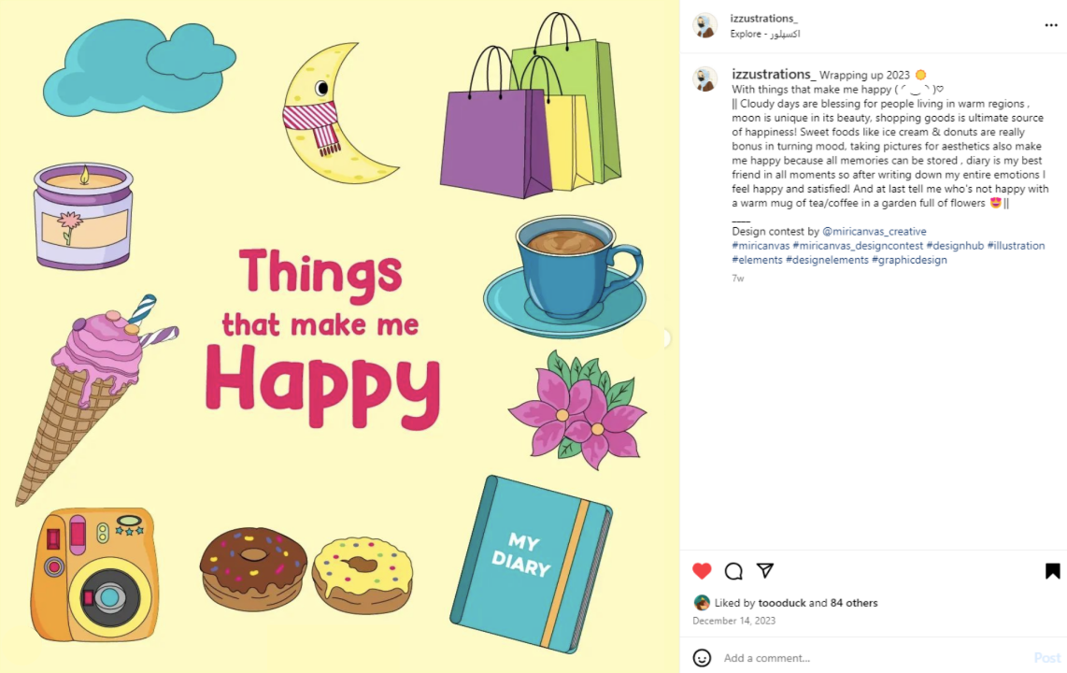Screen dimensions: 1067x673
Task: Click the caption author avatar
Action: click(704, 79)
